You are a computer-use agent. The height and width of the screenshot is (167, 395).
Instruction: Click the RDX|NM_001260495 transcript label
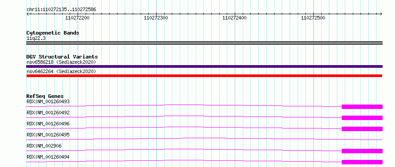click(48, 135)
